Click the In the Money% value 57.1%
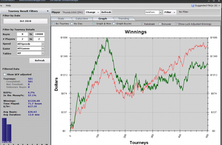The height and width of the screenshot is (145, 222). click(x=32, y=95)
